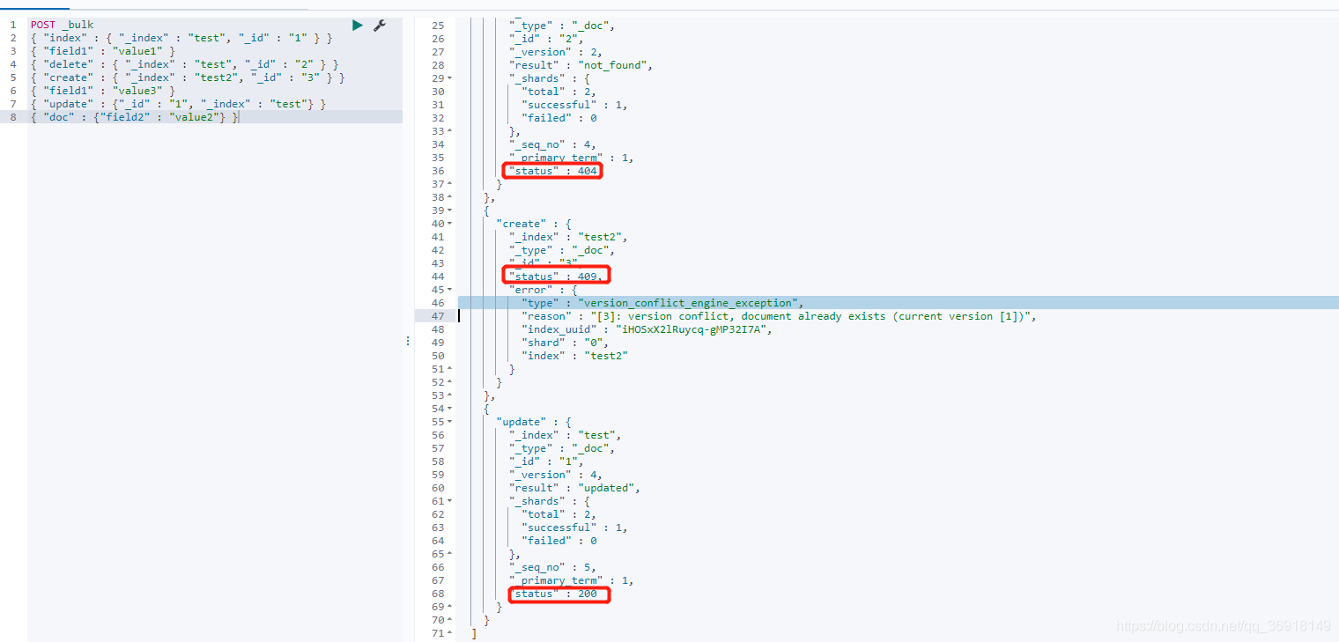Click the "_version" : 4 response line
Viewport: 1339px width, 642px height.
point(556,475)
